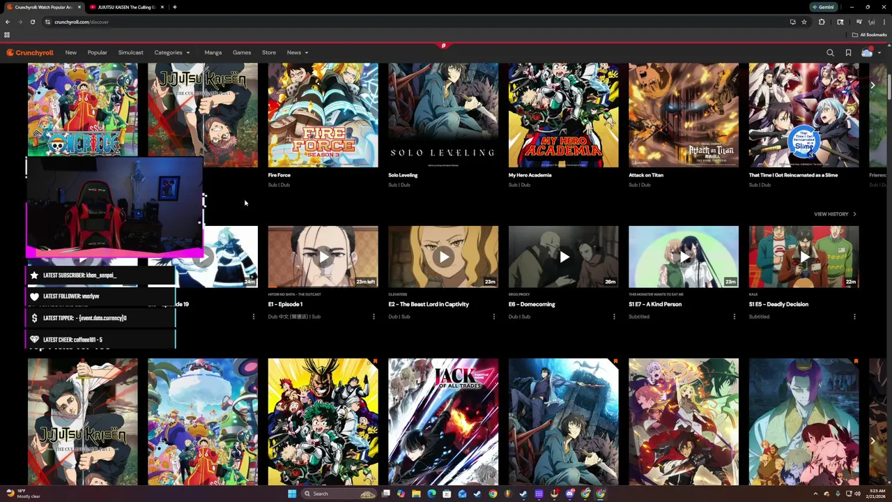Open the Chrome extensions puzzle icon

(822, 22)
